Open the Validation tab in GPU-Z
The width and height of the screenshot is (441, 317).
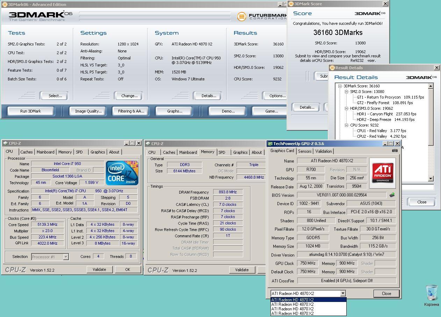pos(324,151)
